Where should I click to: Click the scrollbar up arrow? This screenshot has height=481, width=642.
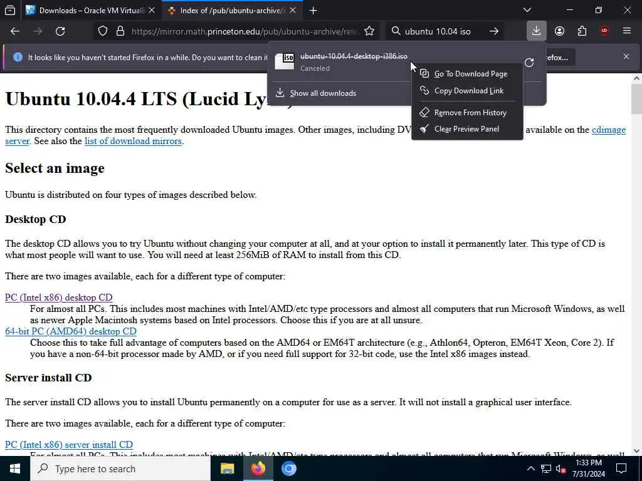coord(636,78)
